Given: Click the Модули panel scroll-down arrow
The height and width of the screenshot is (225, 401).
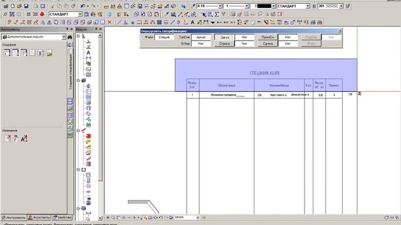Looking at the screenshot, I should pos(100,218).
